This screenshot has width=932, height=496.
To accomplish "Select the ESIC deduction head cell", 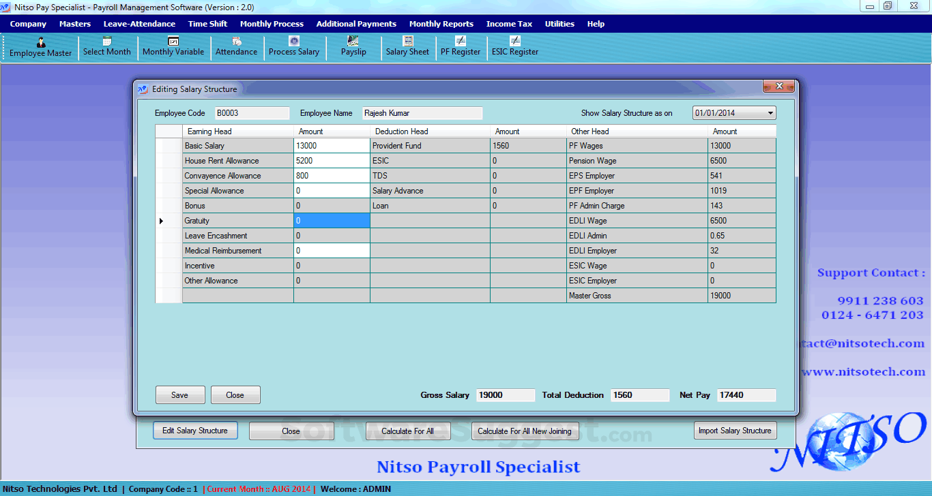I will tap(430, 161).
